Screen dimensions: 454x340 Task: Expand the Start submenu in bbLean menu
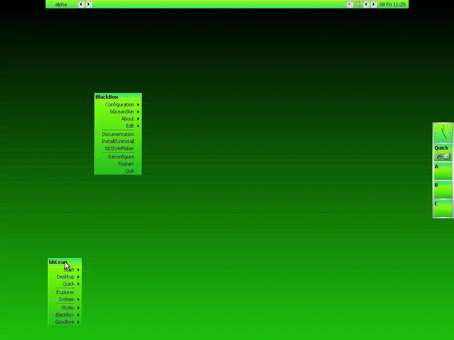click(x=65, y=270)
